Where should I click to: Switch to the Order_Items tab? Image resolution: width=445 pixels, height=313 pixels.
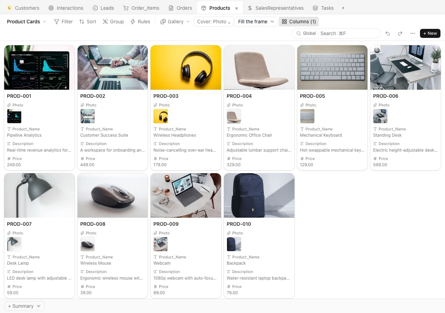(141, 8)
